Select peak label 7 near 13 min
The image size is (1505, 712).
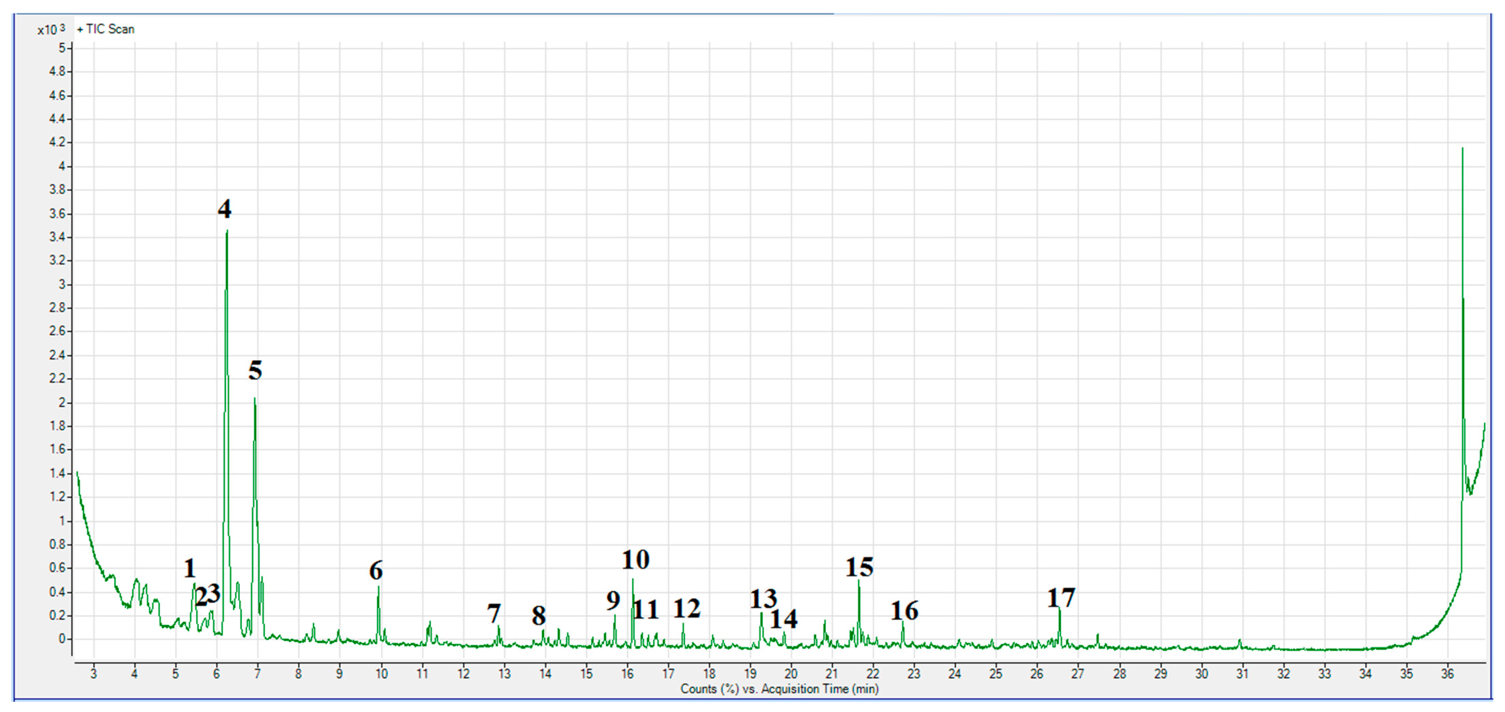click(x=494, y=613)
